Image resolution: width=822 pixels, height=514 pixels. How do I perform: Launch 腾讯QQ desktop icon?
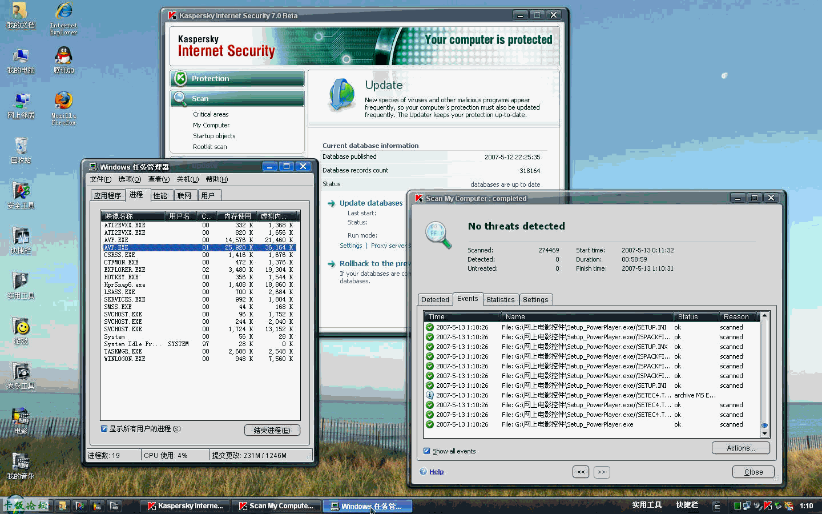coord(63,60)
